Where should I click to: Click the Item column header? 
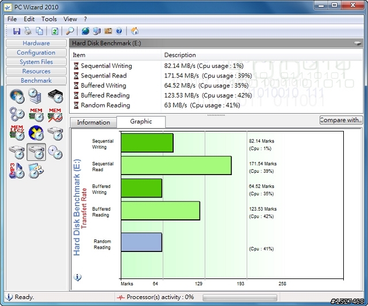116,55
